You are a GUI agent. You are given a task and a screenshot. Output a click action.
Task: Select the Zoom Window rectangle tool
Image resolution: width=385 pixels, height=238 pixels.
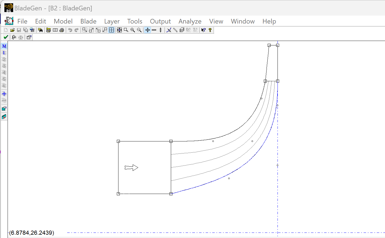click(126, 30)
